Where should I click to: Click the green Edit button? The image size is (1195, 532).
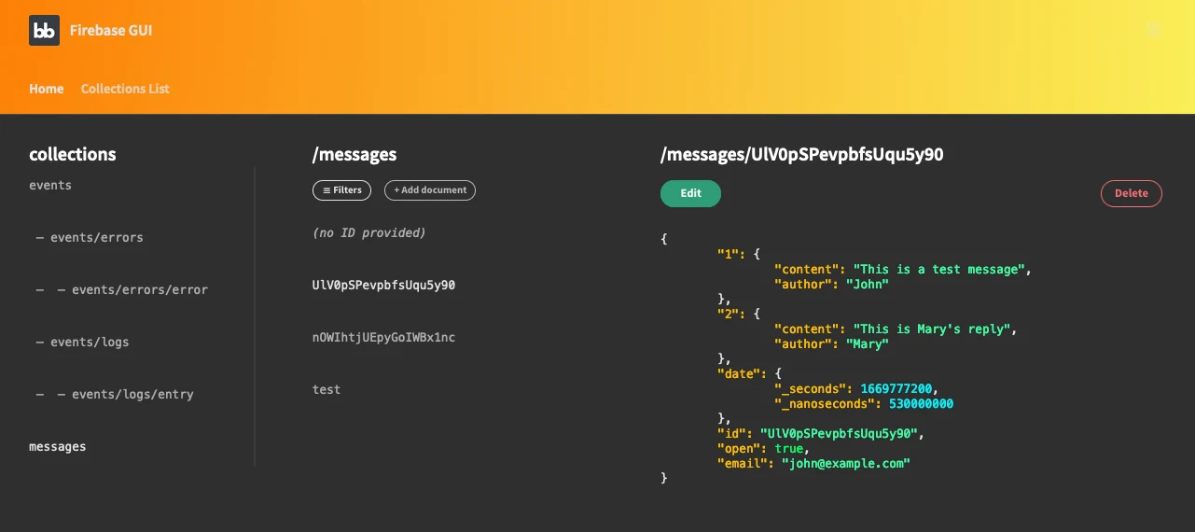(690, 193)
